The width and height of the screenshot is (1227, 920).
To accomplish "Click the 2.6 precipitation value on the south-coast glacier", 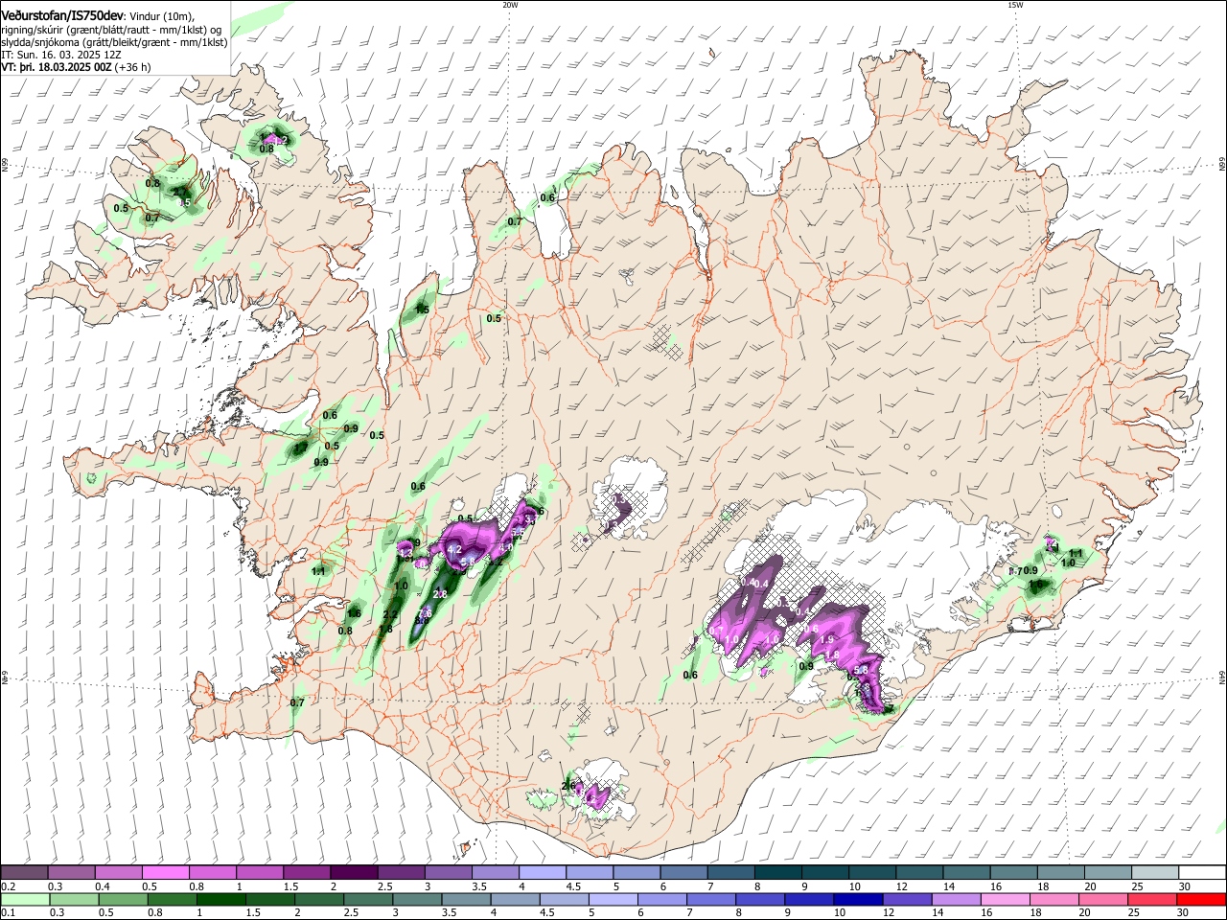I will (567, 786).
